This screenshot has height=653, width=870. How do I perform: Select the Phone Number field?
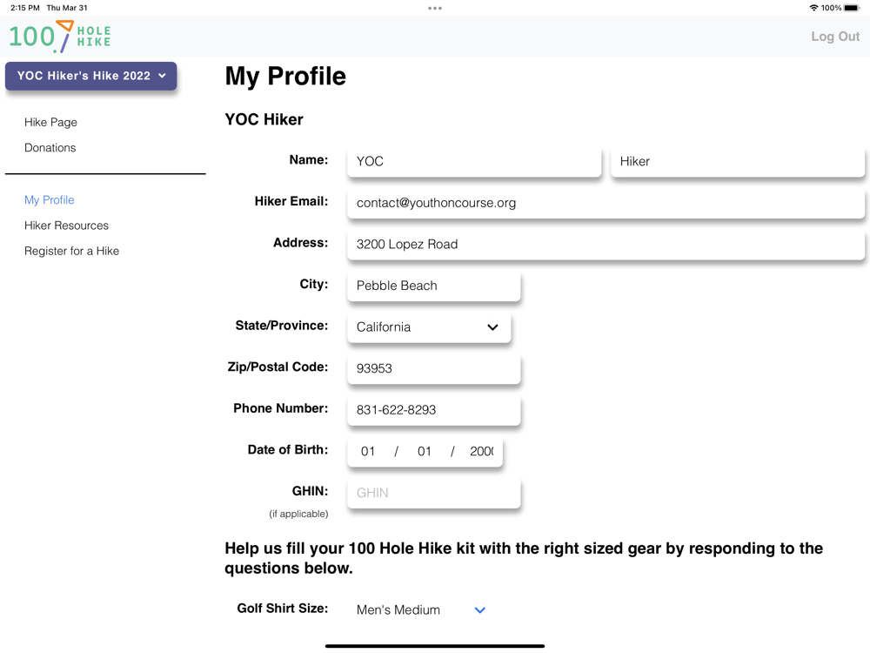(x=433, y=410)
